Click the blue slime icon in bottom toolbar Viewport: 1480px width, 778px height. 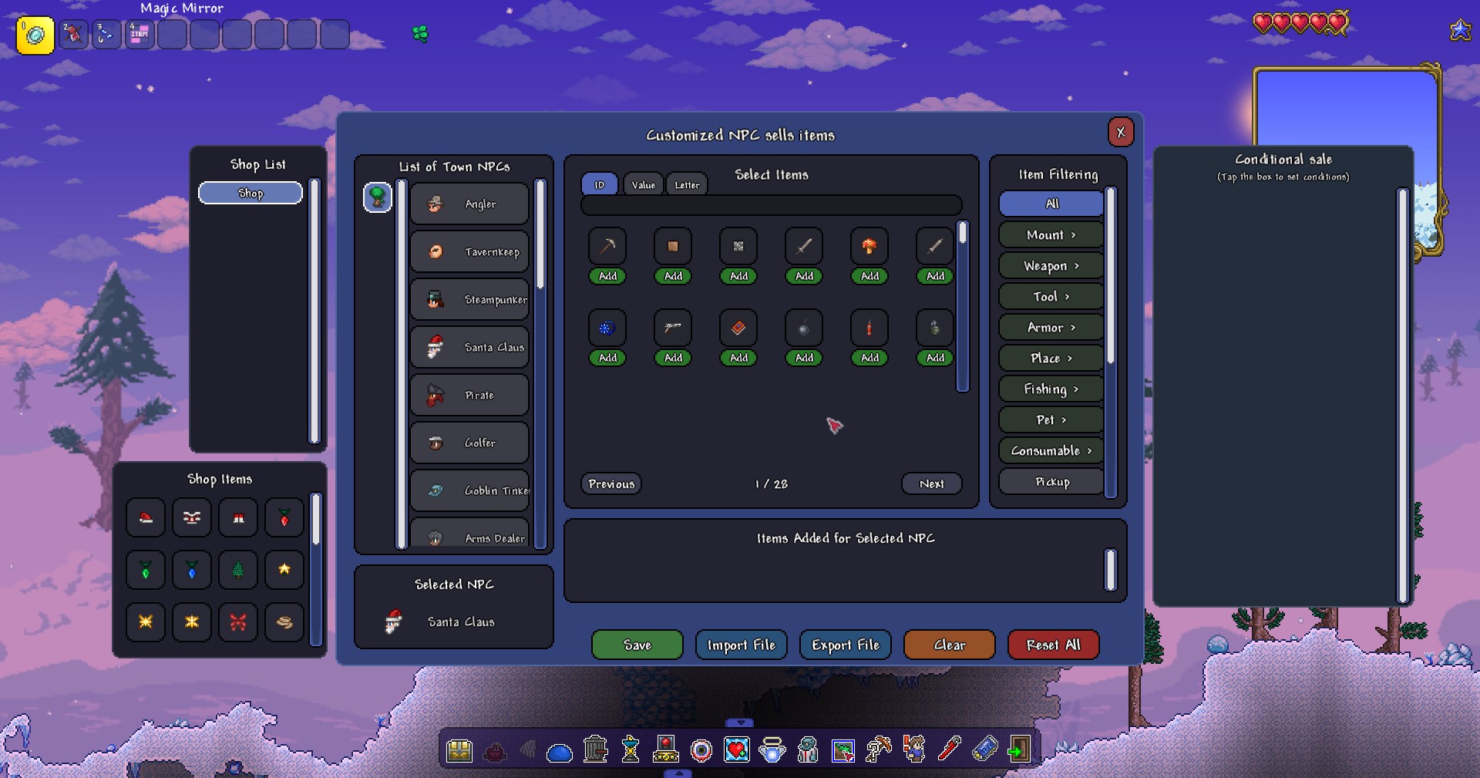(560, 752)
